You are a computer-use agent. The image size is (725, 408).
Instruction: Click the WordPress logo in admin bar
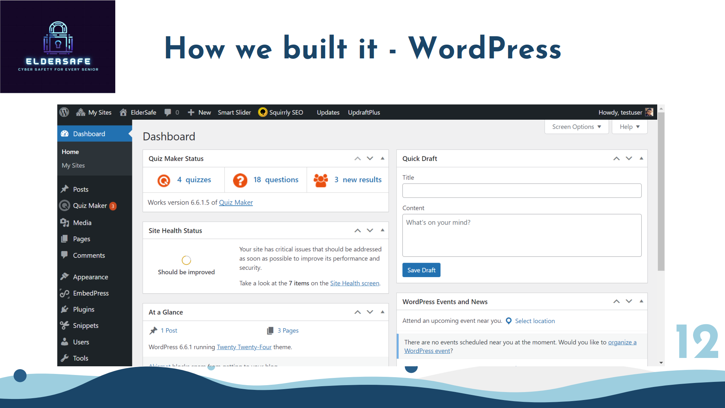[64, 112]
